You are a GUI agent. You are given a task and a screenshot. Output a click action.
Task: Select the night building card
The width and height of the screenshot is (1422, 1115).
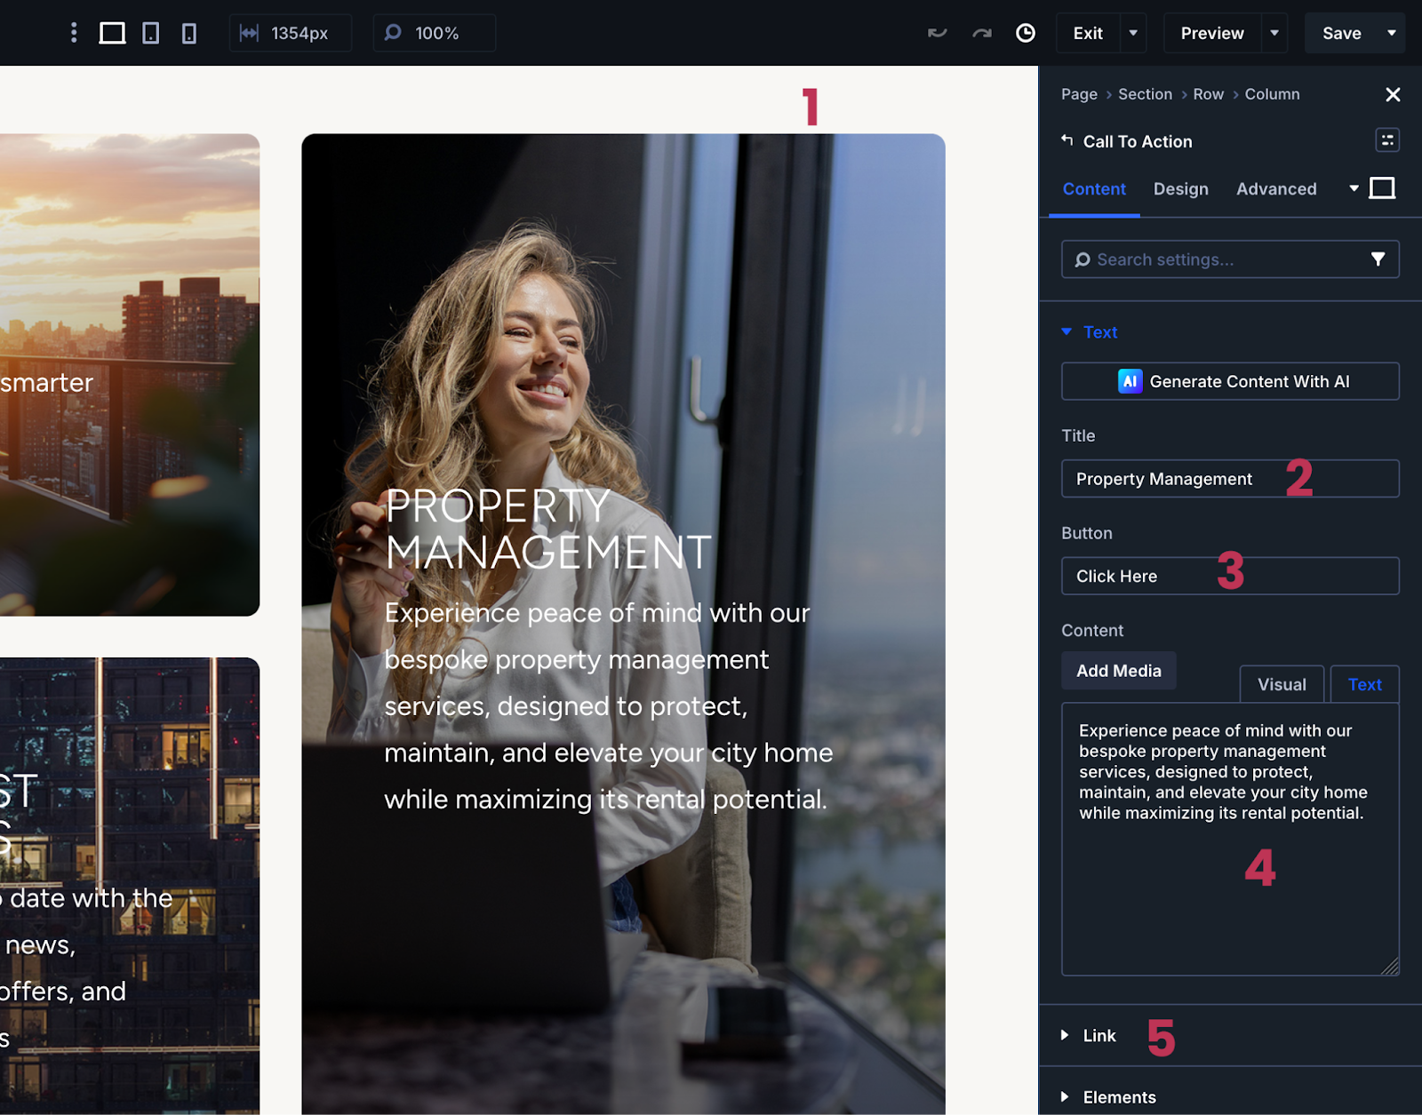point(130,886)
